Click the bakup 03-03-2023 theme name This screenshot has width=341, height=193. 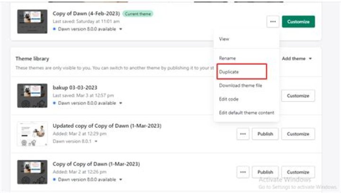click(x=75, y=87)
